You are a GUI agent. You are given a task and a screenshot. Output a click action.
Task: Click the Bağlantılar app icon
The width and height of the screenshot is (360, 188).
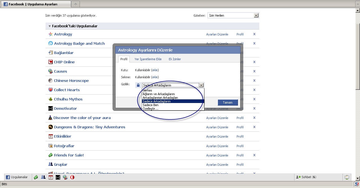[x=51, y=53]
